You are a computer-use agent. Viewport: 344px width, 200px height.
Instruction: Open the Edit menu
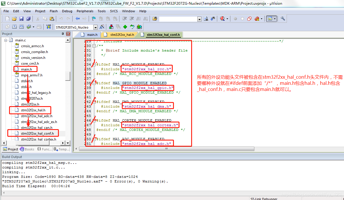point(16,11)
